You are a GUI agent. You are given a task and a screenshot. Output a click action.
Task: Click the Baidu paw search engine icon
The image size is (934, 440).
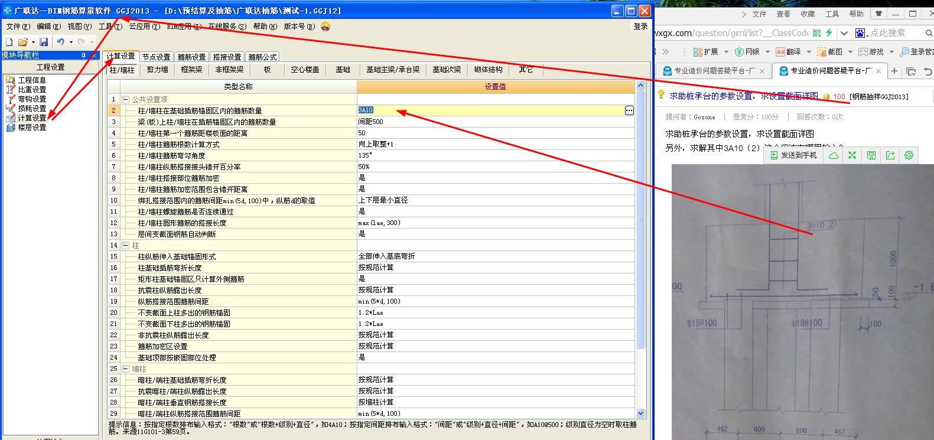(x=860, y=33)
